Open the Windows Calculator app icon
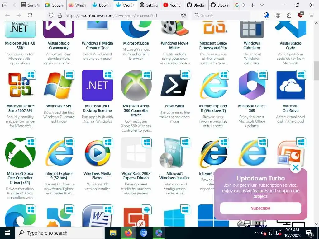This screenshot has width=319, height=239. pyautogui.click(x=252, y=29)
